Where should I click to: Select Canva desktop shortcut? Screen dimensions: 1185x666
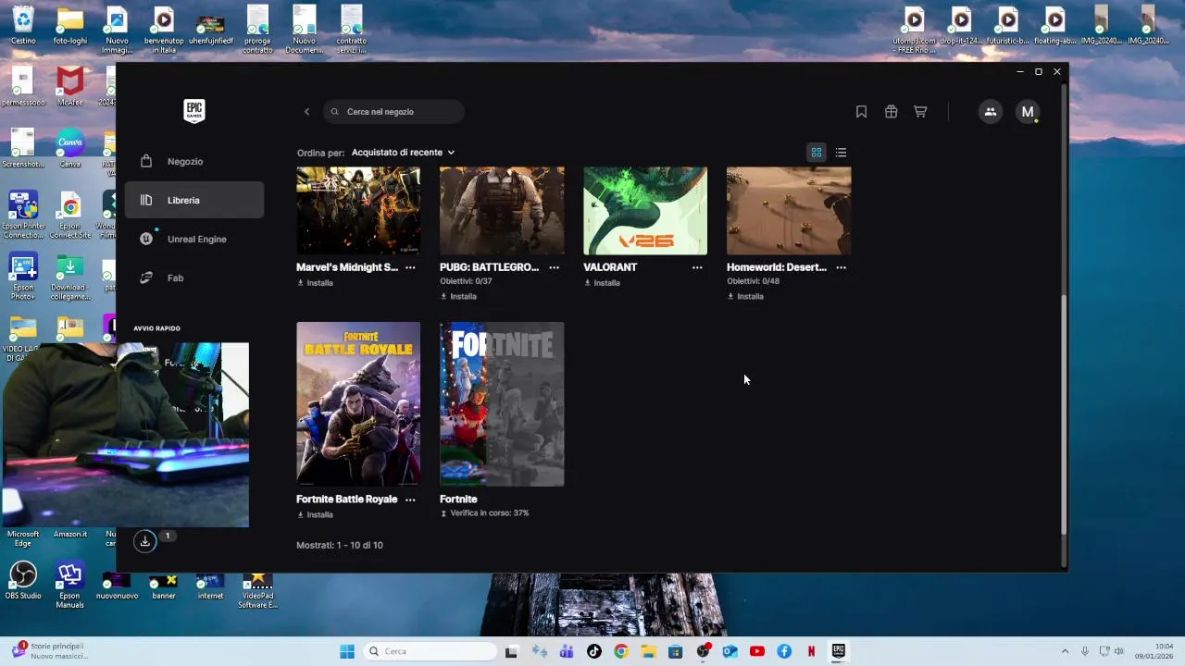tap(70, 148)
